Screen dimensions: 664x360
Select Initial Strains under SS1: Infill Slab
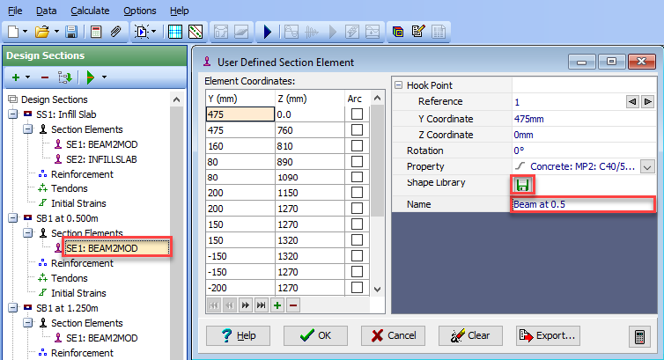click(x=78, y=203)
